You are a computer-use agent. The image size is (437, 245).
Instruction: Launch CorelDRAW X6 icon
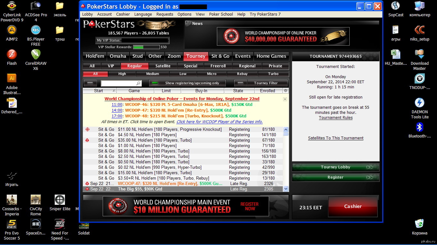pyautogui.click(x=36, y=55)
